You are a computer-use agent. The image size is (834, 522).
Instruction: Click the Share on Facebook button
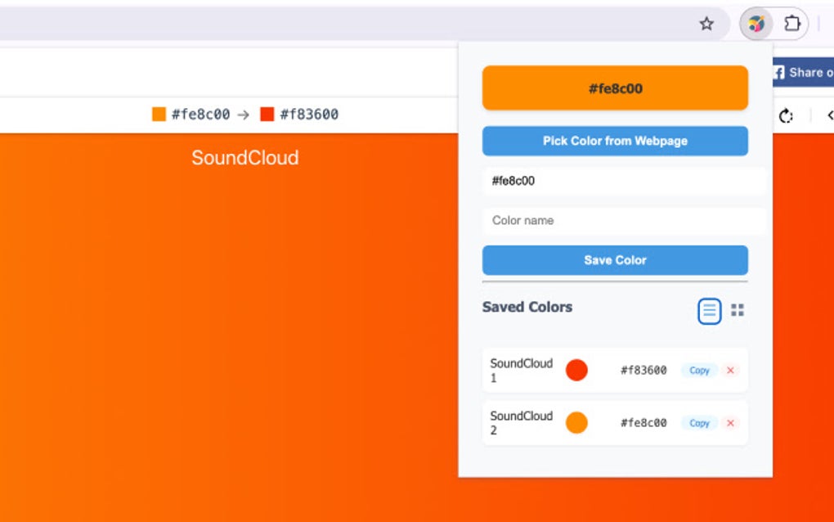pyautogui.click(x=803, y=73)
